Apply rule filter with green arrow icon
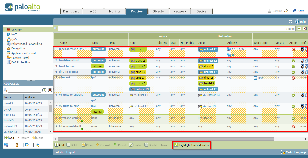 click(x=299, y=28)
